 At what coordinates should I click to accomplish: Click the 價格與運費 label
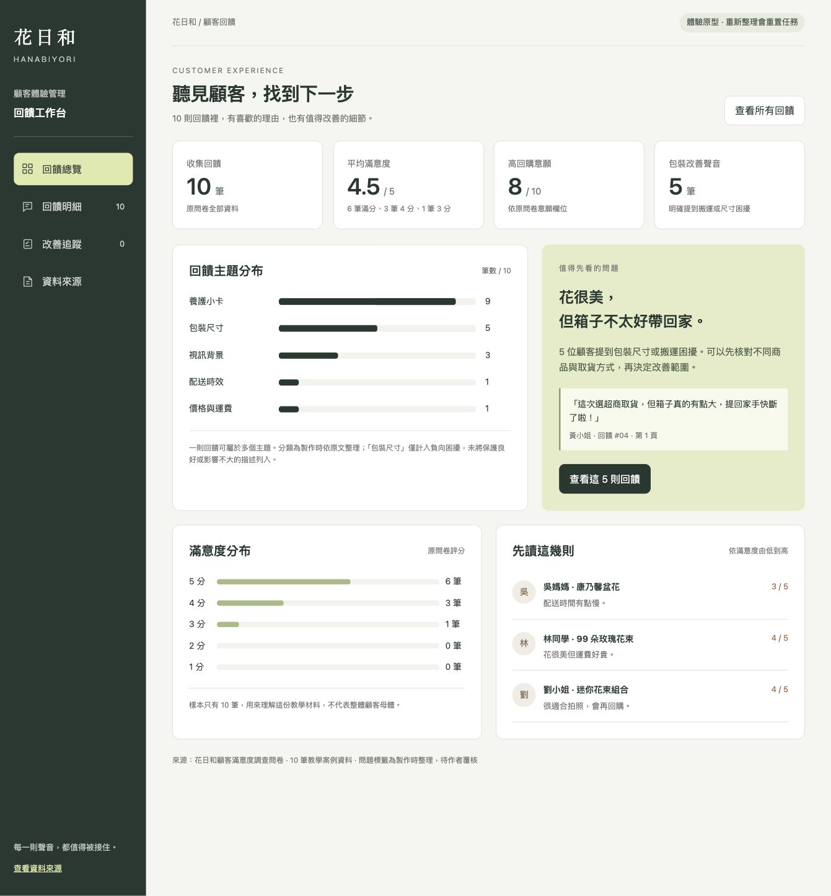pos(211,408)
